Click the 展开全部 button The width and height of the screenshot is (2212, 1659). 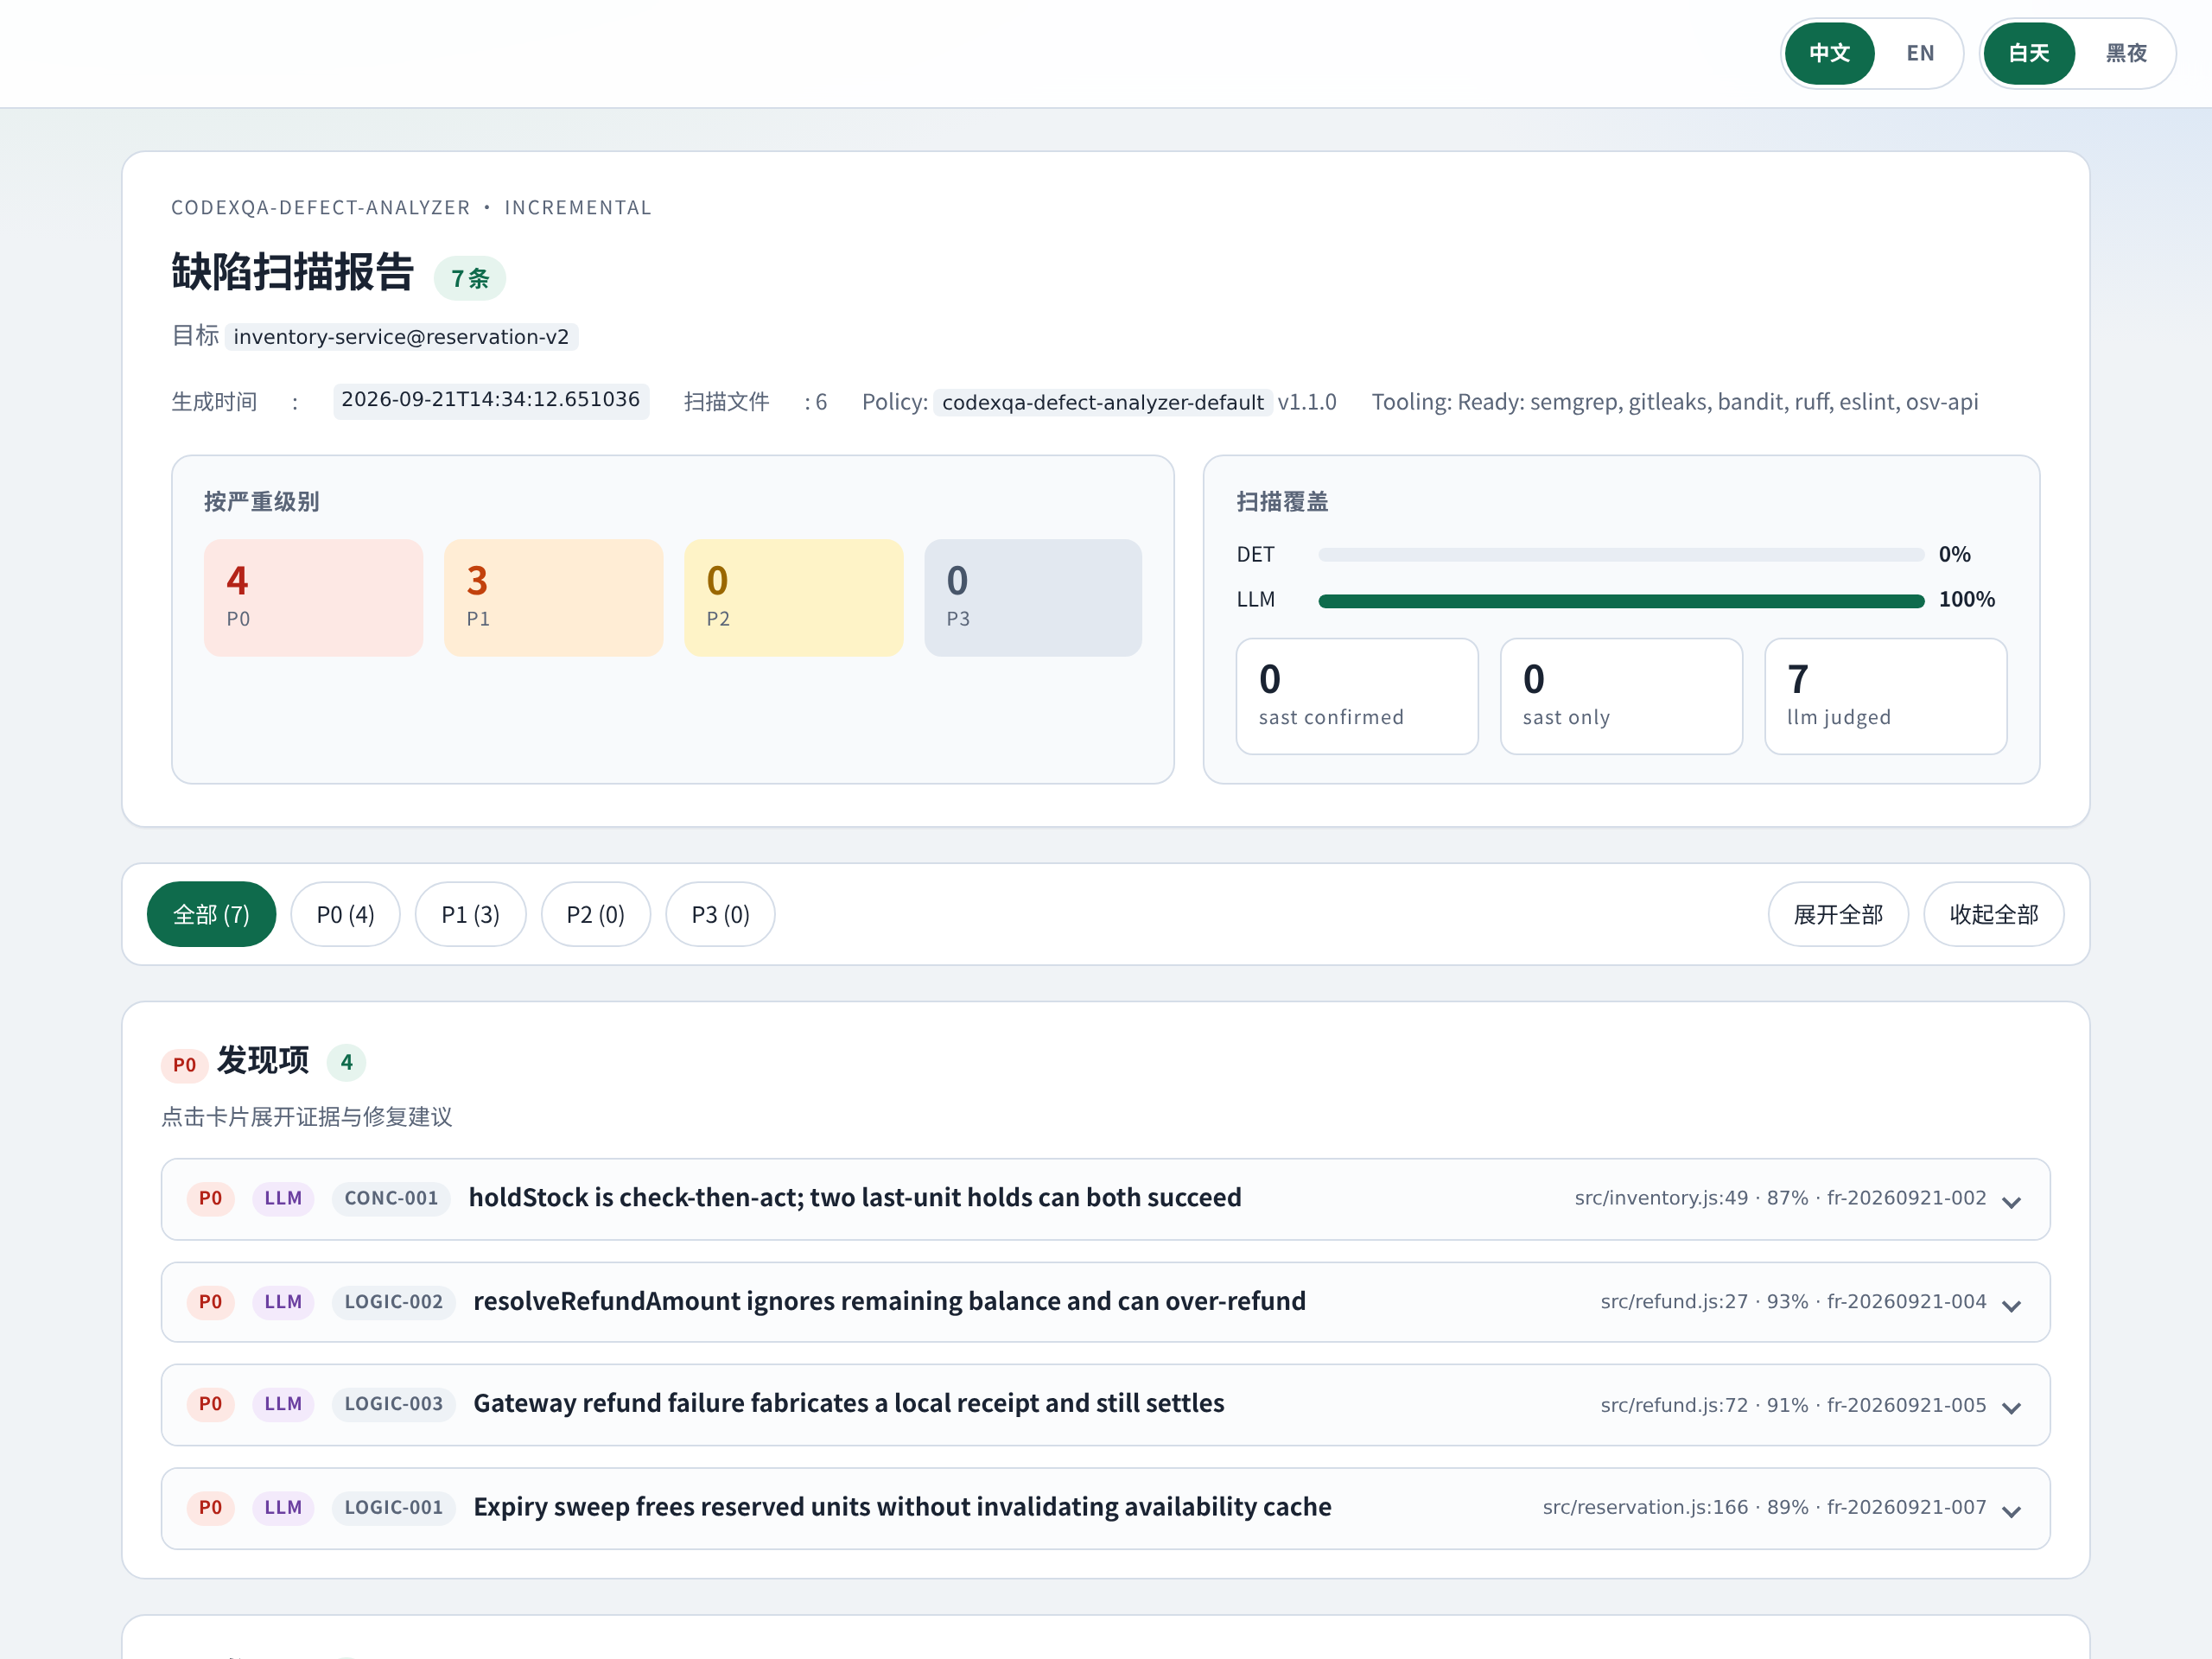1838,914
